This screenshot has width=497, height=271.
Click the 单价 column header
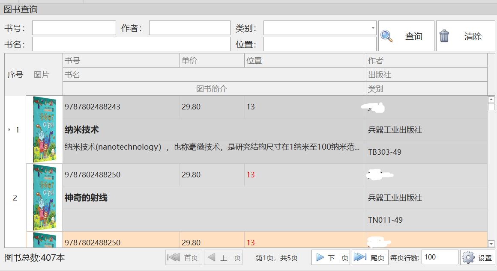point(212,60)
